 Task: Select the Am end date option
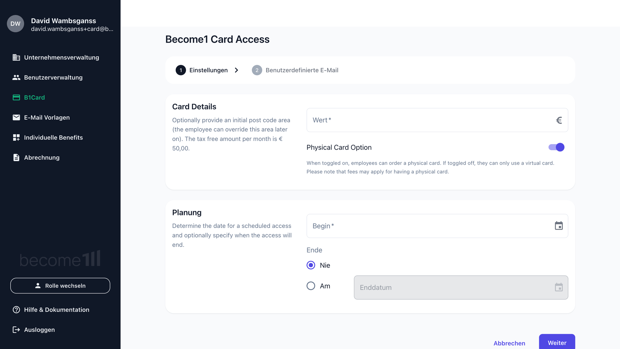coord(311,286)
